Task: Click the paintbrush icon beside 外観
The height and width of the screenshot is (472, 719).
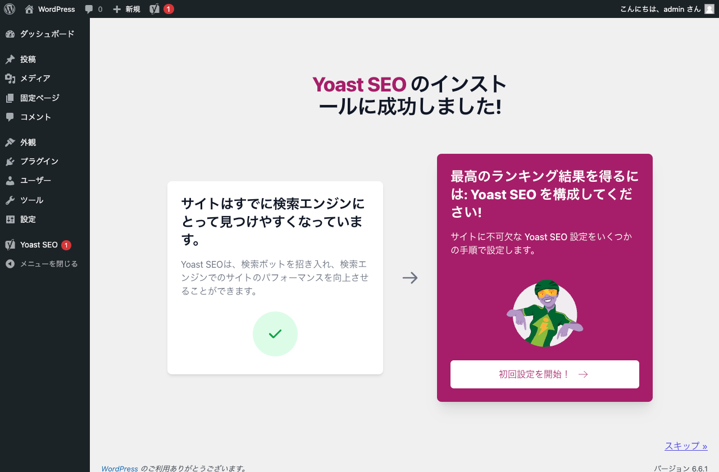Action: coord(10,143)
